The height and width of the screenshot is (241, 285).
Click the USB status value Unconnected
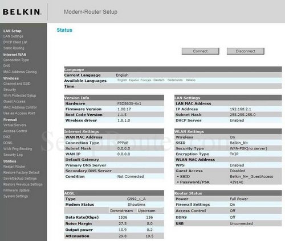(x=241, y=223)
